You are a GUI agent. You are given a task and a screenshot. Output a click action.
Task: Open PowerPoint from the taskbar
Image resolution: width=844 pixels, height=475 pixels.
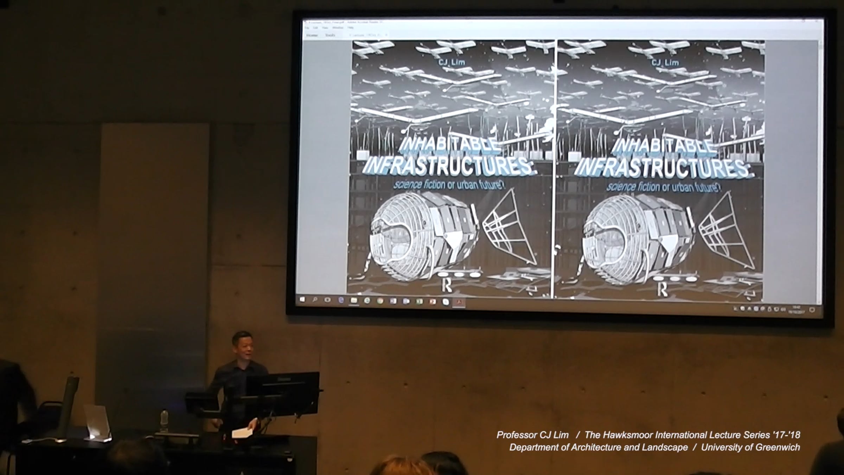pyautogui.click(x=433, y=302)
